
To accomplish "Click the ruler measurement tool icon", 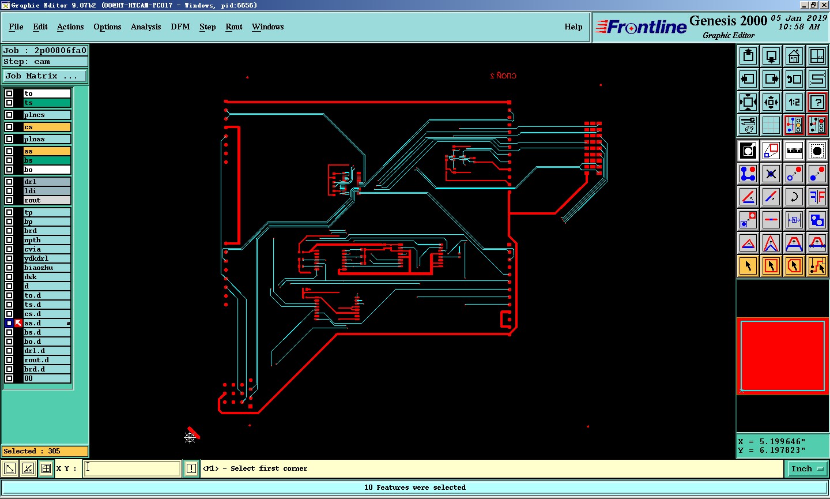I will pyautogui.click(x=794, y=151).
